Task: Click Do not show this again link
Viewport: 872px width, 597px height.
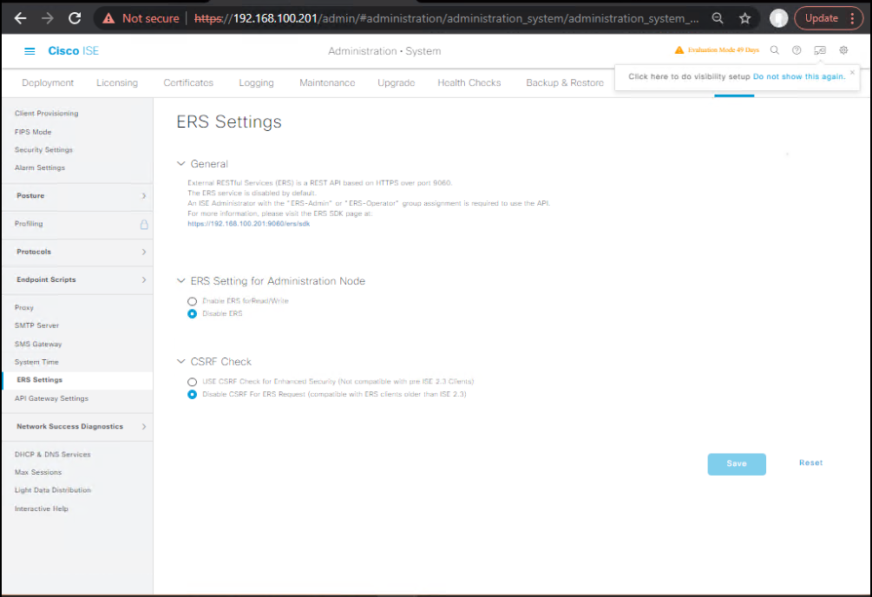Action: 799,76
